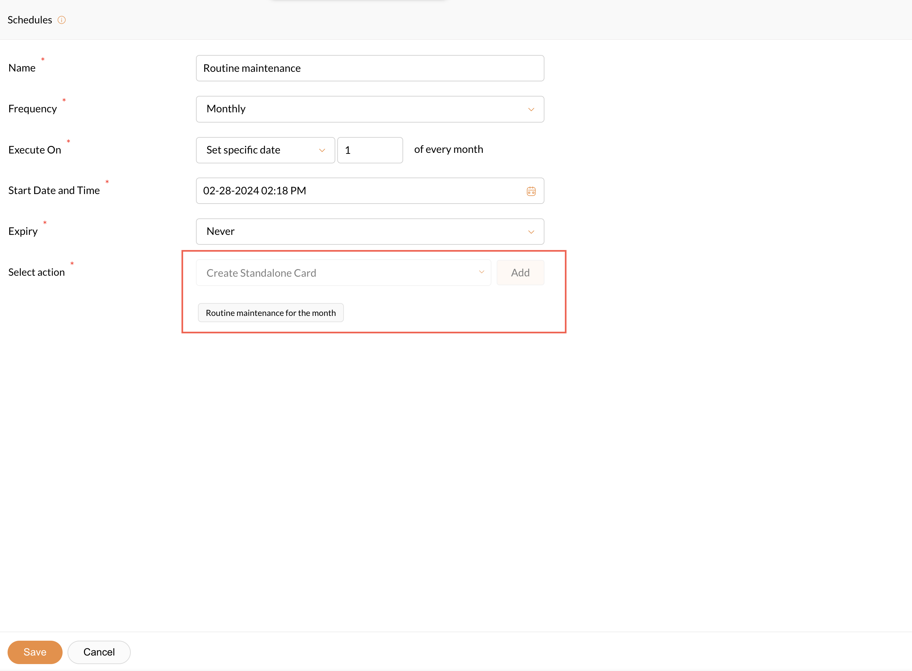Image resolution: width=912 pixels, height=671 pixels.
Task: Click the 'of every month' text
Action: click(x=448, y=150)
